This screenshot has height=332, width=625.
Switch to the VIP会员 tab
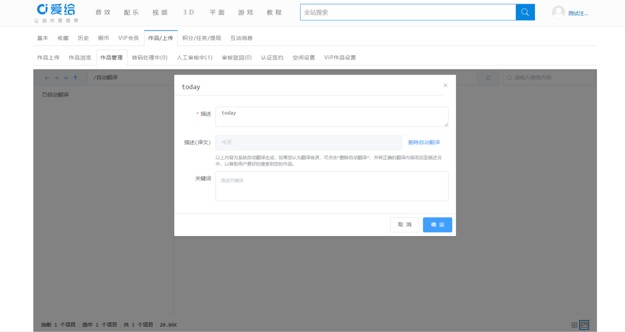pos(129,38)
